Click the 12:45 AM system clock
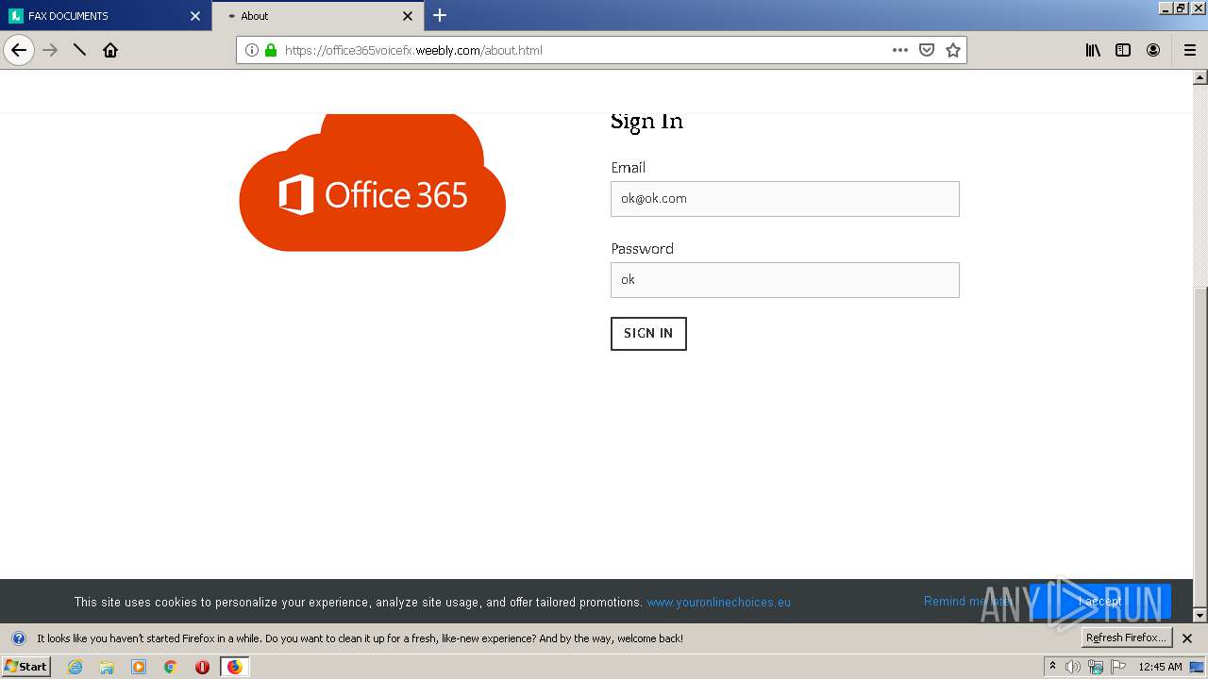 coord(1160,667)
